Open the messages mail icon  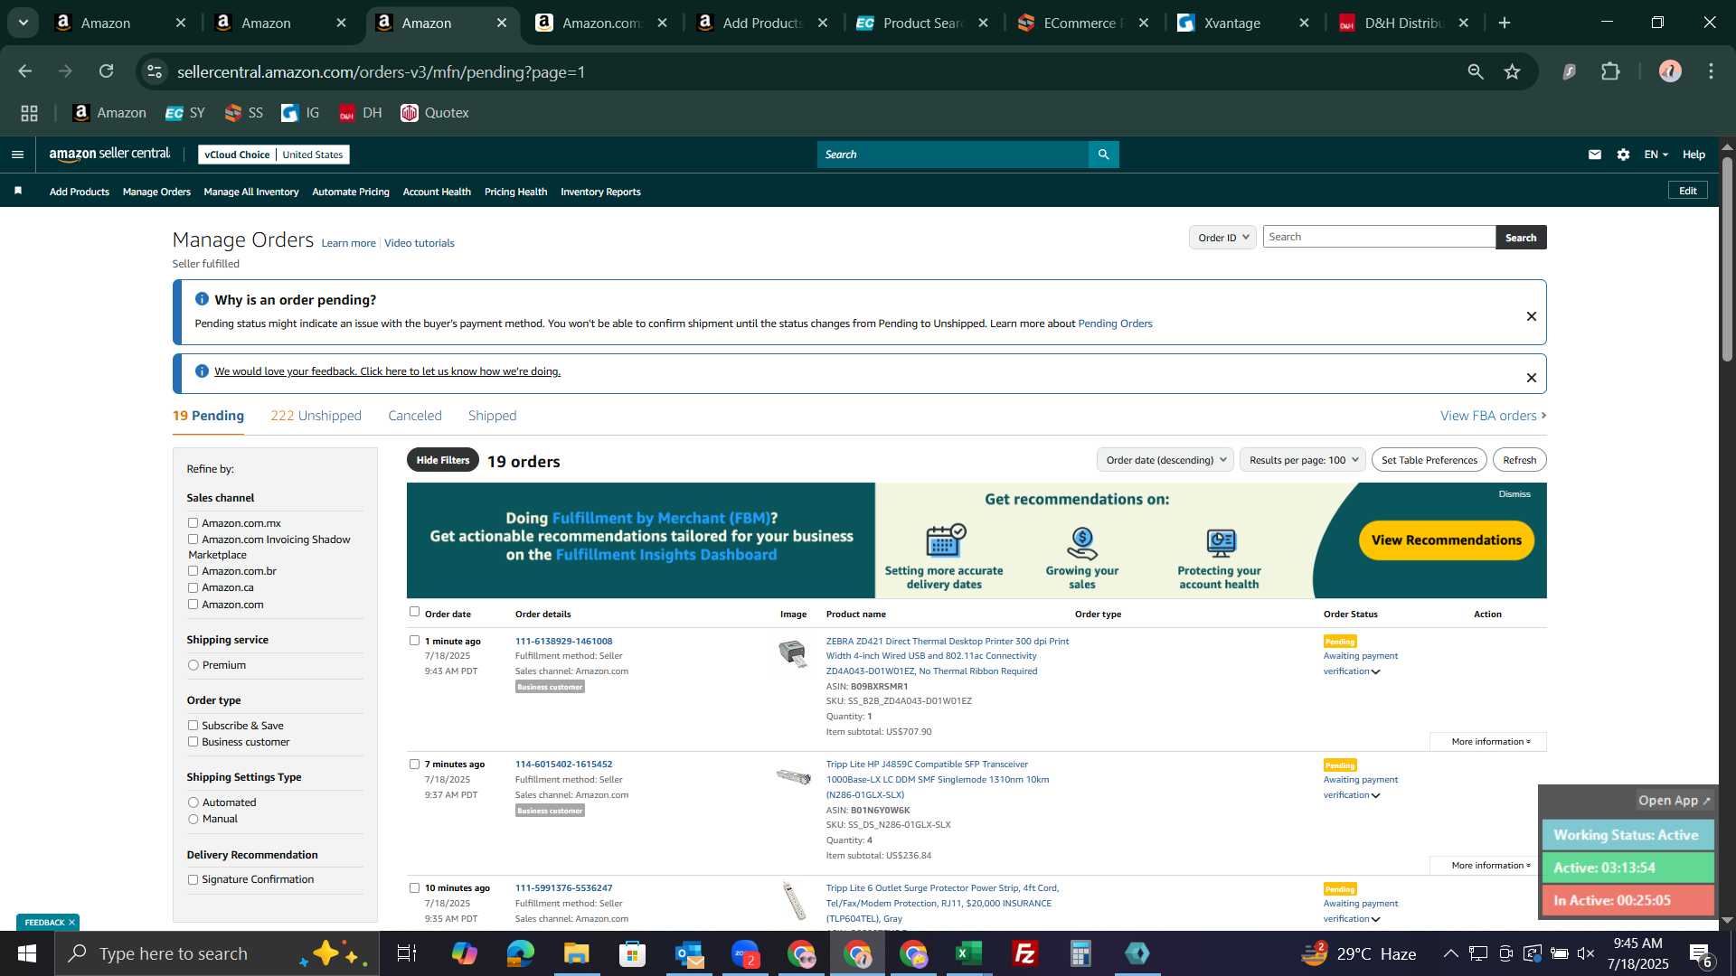tap(1595, 155)
